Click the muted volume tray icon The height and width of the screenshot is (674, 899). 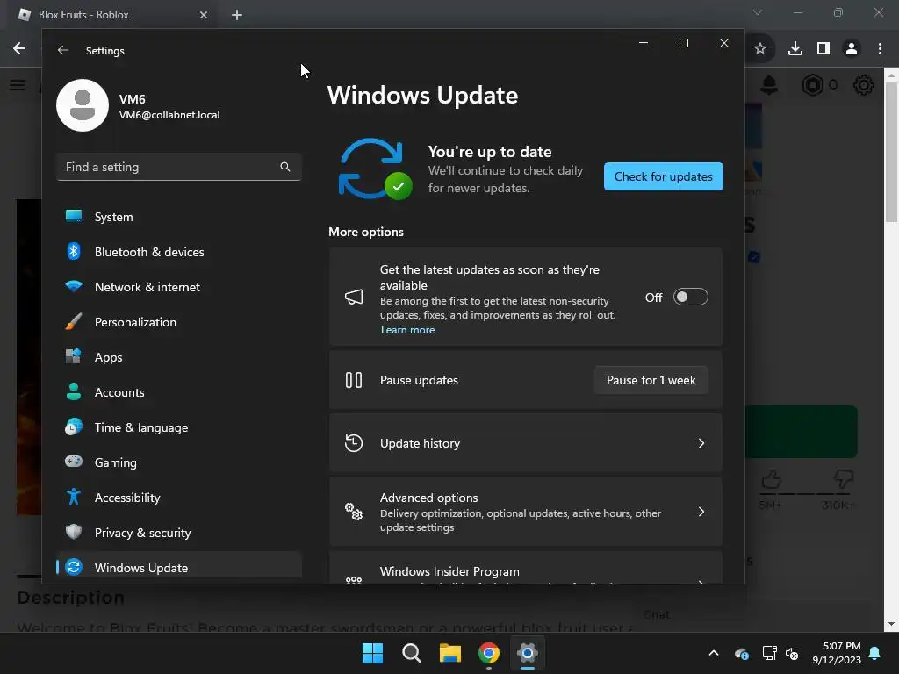pos(793,653)
